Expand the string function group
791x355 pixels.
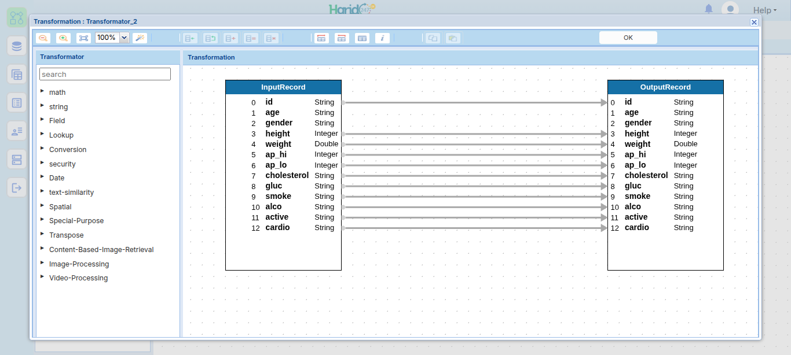[x=43, y=106]
